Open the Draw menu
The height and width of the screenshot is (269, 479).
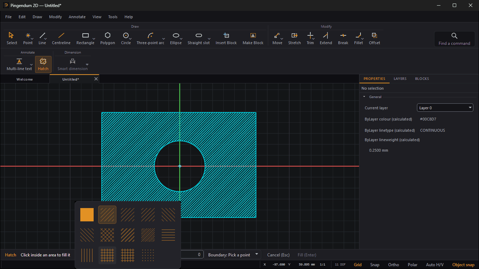click(38, 17)
